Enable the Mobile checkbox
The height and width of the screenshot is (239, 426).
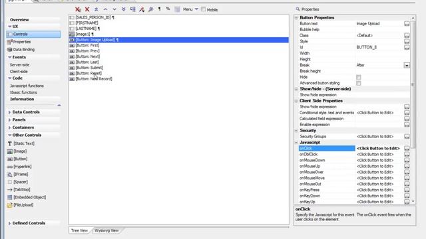pyautogui.click(x=203, y=9)
